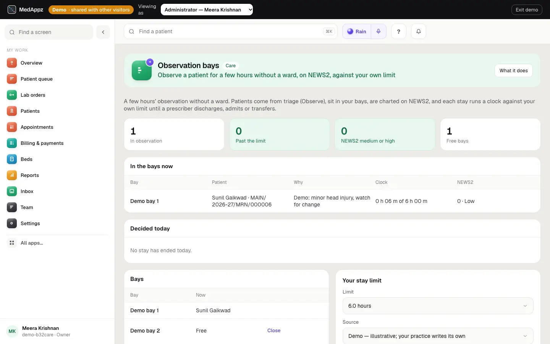Image resolution: width=550 pixels, height=344 pixels.
Task: Click the Rain assistant button
Action: 357,31
